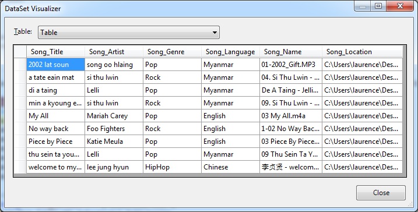Select the '2002 lat soun' cell
This screenshot has height=212, width=418.
55,65
